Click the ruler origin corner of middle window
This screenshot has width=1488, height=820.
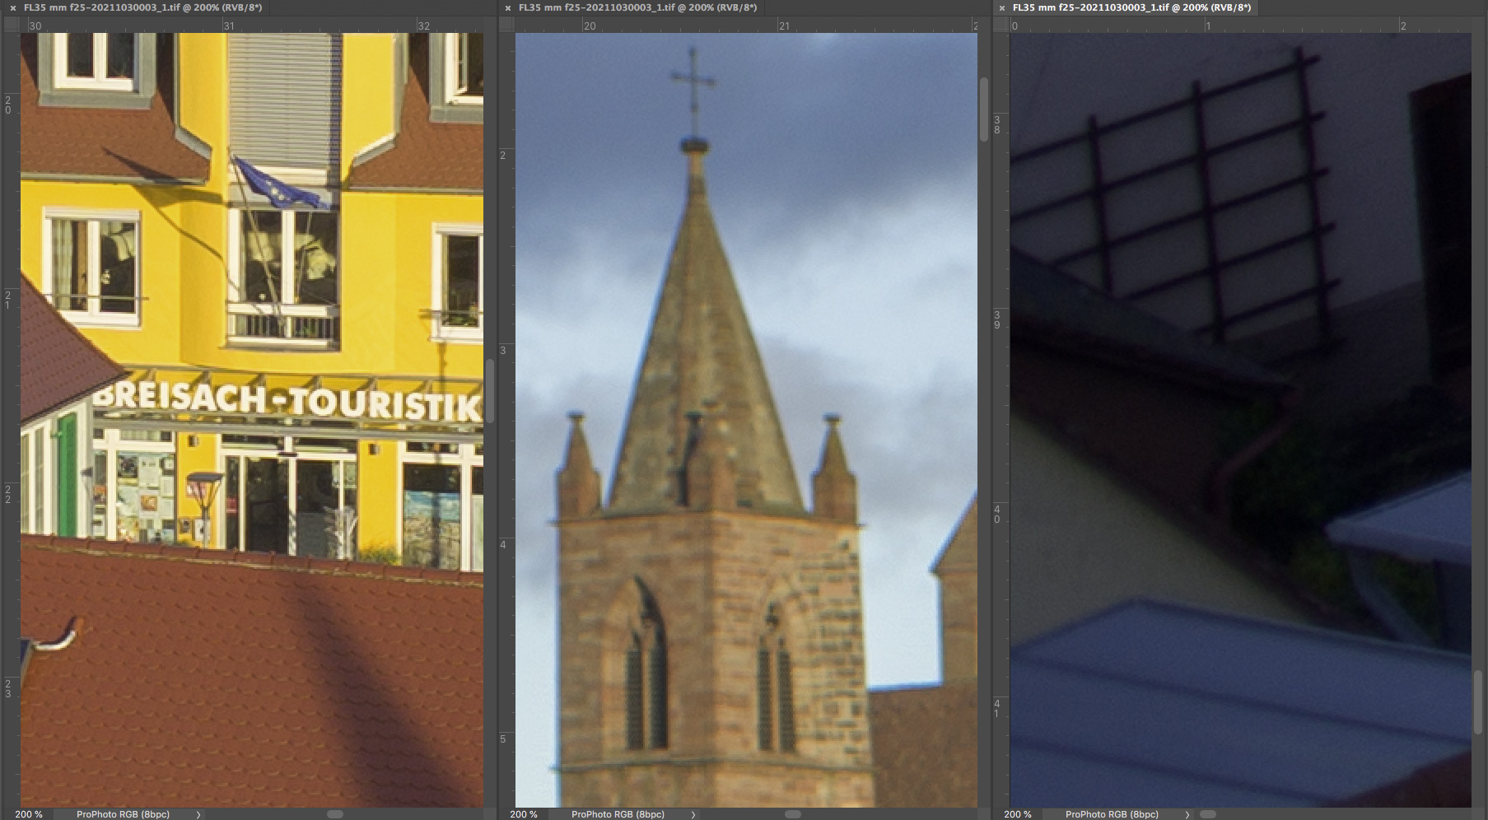pyautogui.click(x=506, y=25)
